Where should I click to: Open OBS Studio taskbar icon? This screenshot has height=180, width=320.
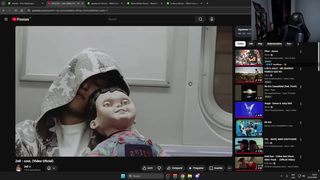(168, 176)
